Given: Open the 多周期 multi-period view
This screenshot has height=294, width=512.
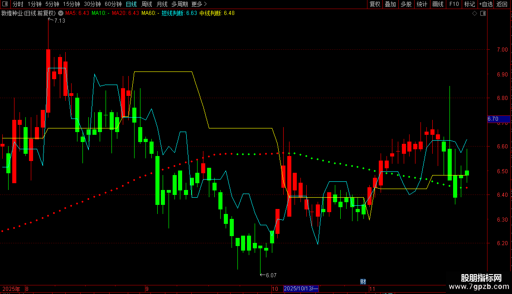Looking at the screenshot, I should 179,4.
